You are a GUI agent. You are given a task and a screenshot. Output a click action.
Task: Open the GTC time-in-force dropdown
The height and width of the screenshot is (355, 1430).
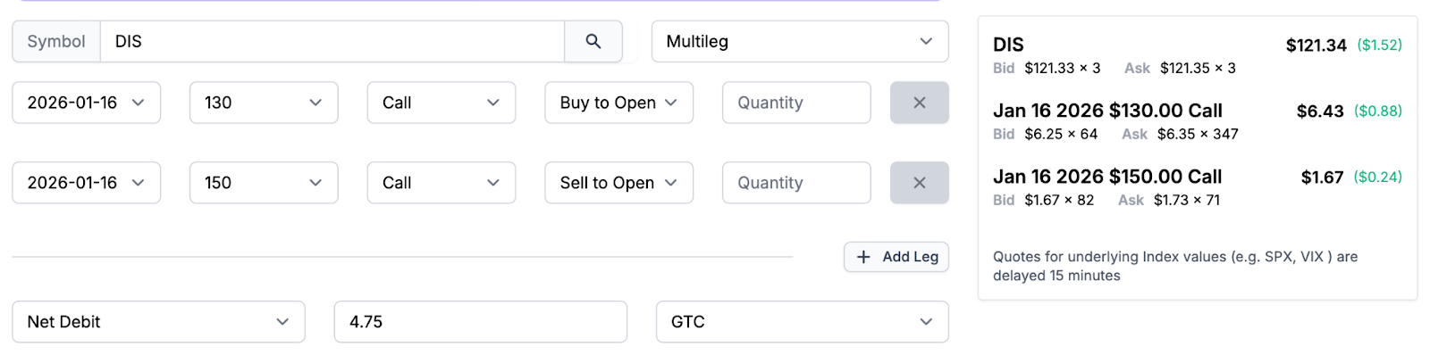tap(803, 322)
